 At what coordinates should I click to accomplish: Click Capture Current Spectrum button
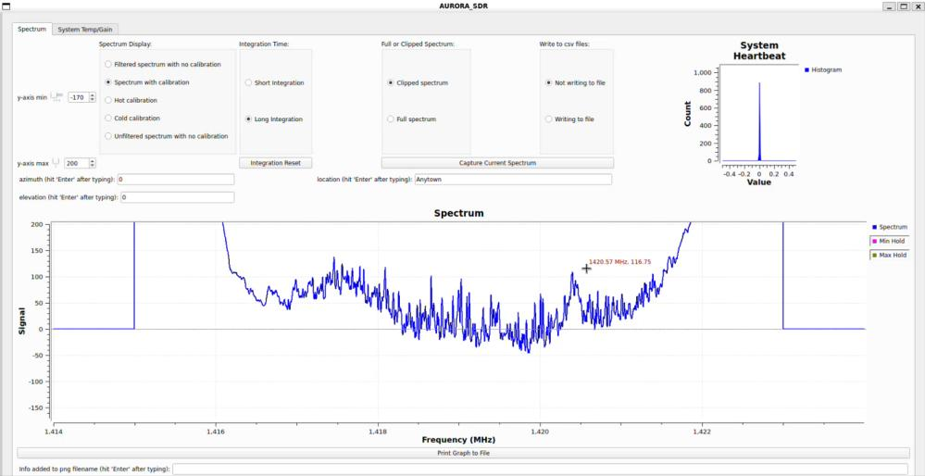point(497,163)
